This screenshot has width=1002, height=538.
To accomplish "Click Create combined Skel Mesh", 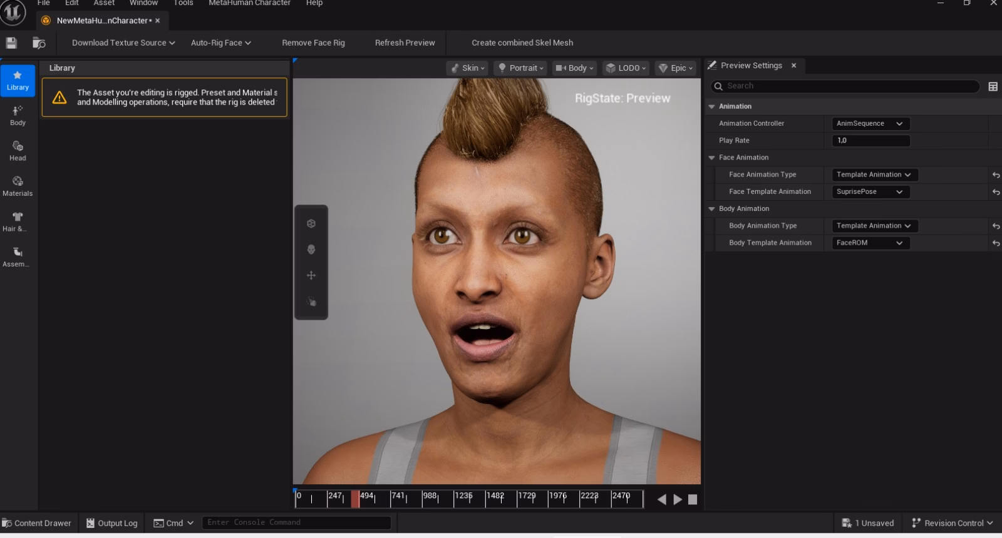I will (522, 43).
